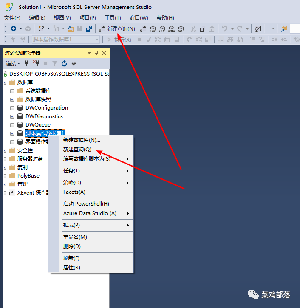Select the 管理 folder
300x308 pixels.
tap(23, 184)
